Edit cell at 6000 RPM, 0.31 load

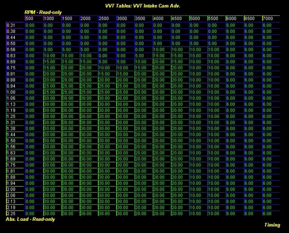point(234,25)
